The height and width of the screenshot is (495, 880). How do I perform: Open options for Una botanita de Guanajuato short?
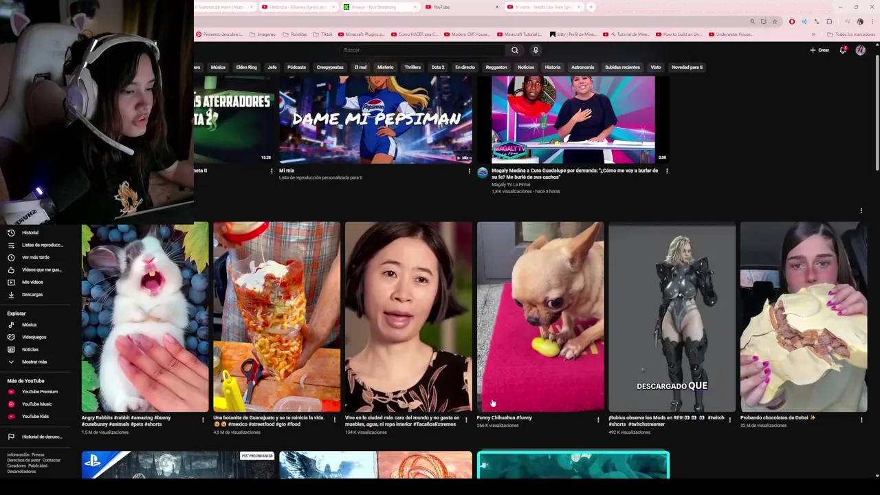point(335,419)
